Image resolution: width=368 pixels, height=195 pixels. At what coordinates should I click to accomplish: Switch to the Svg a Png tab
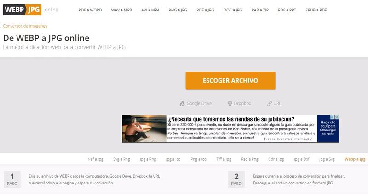(121, 159)
